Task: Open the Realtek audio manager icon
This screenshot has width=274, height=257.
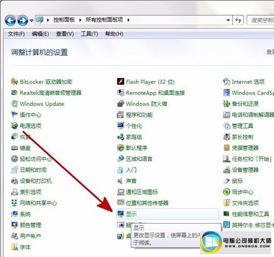Action: 14,93
